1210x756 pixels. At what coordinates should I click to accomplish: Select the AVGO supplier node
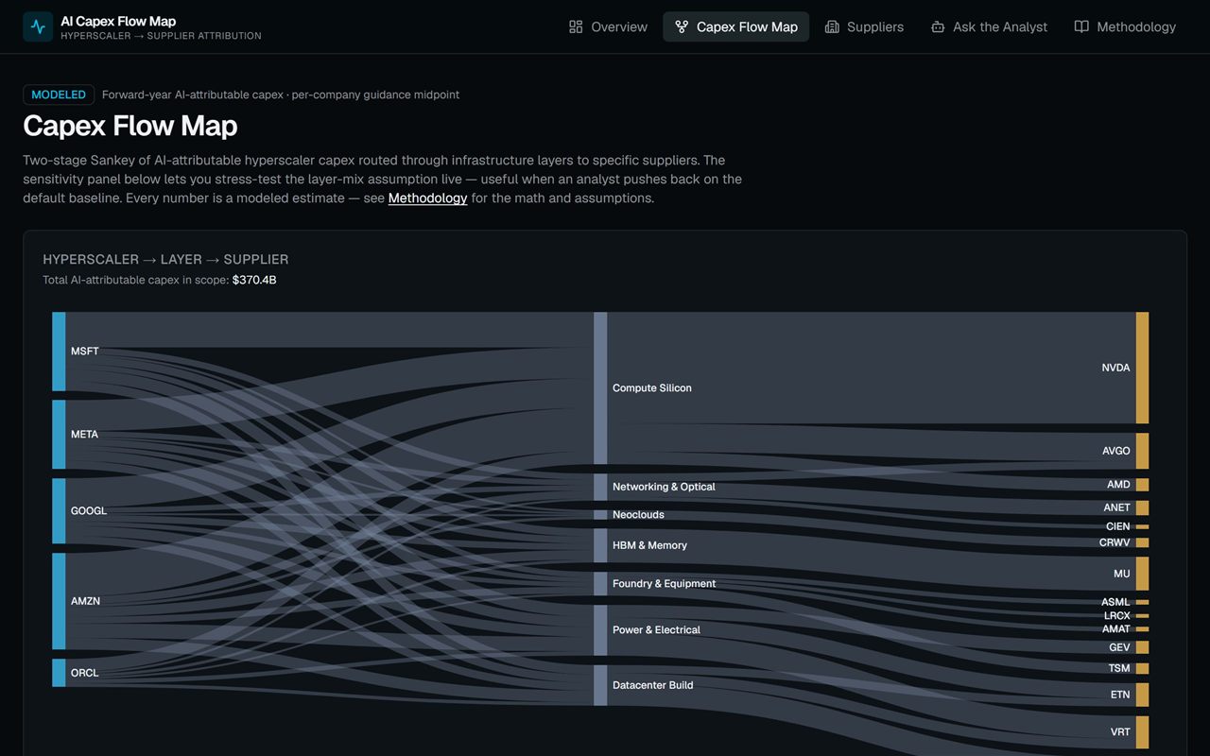coord(1142,451)
